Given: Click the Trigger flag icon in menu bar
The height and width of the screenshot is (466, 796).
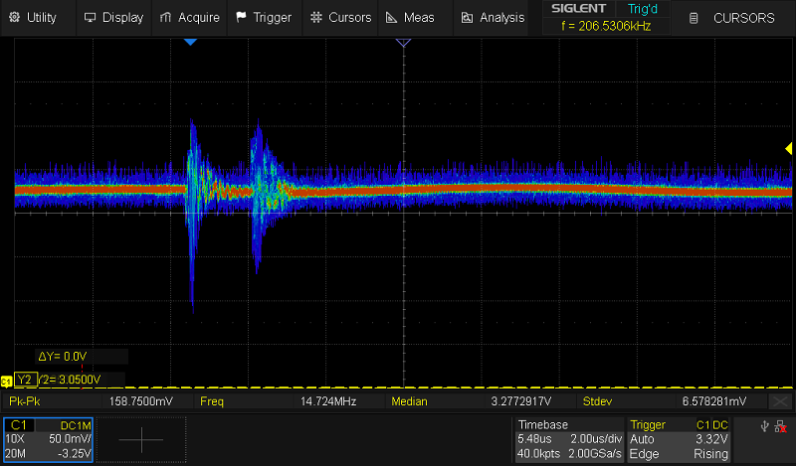Looking at the screenshot, I should pos(242,18).
